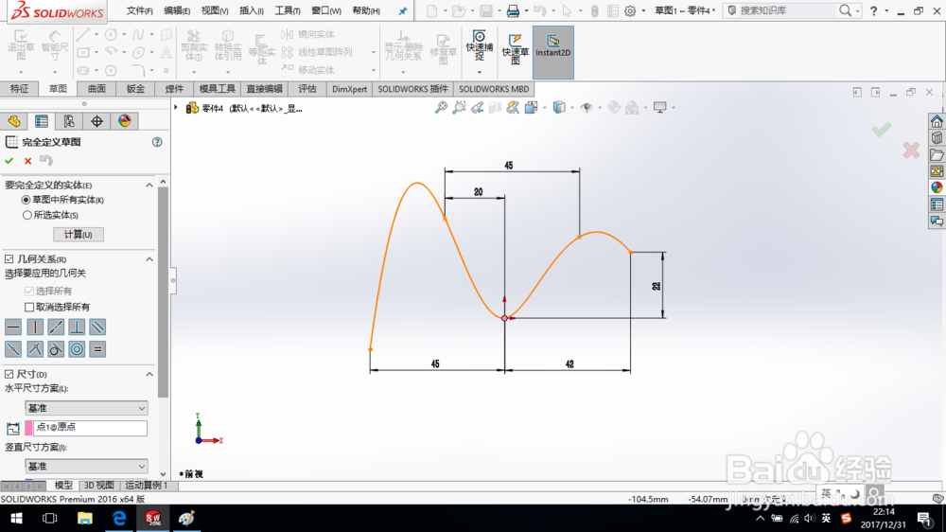Open the DimXpertManager crosshair tab
Screen dimensions: 946x532
(x=96, y=121)
